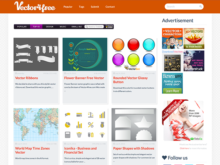The width and height of the screenshot is (220, 165).
Task: Click the heart icon beside Follow us
Action: click(x=164, y=158)
